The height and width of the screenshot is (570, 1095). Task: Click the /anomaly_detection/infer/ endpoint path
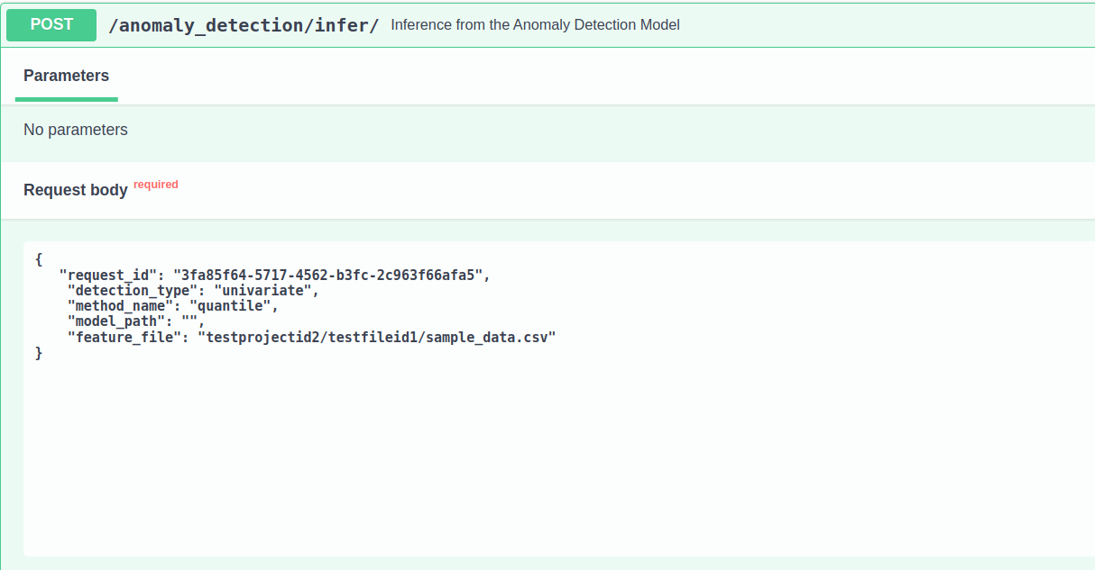point(244,25)
